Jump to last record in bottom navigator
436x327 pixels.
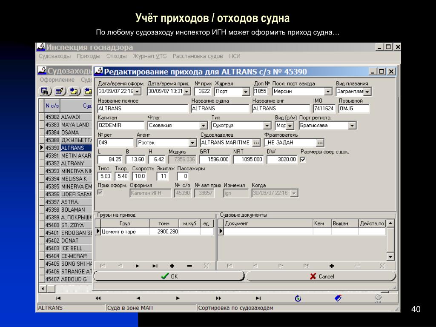click(258, 298)
